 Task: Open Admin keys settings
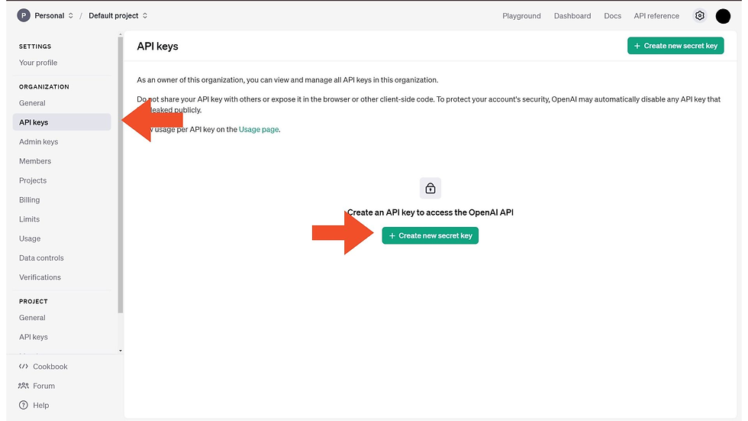click(x=39, y=142)
